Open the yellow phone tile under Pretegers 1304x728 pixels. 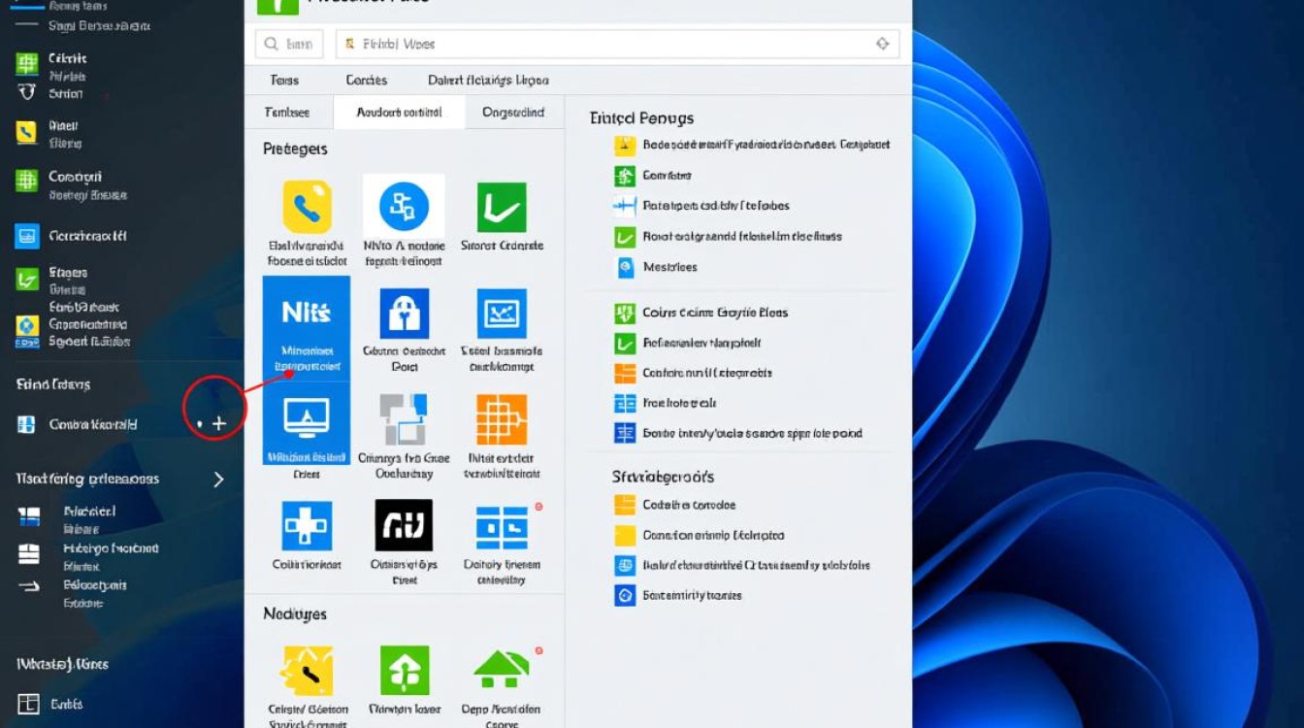coord(307,207)
